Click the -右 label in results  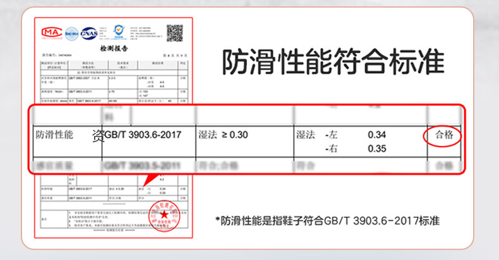pos(331,148)
